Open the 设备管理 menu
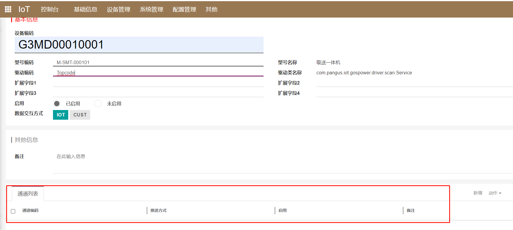The image size is (513, 230). point(119,9)
